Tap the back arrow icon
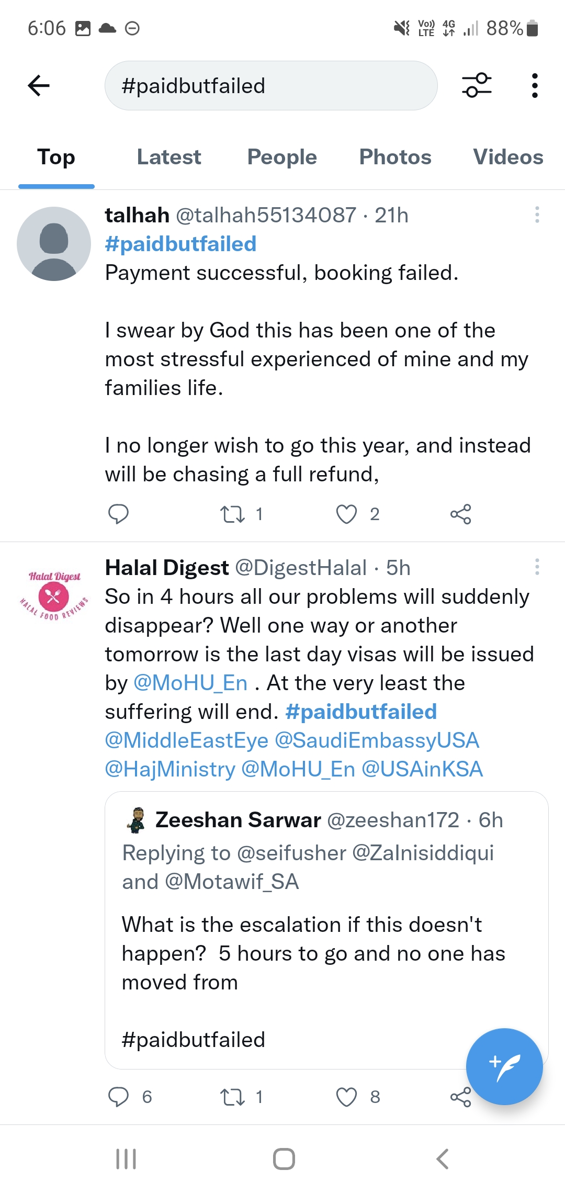 39,86
